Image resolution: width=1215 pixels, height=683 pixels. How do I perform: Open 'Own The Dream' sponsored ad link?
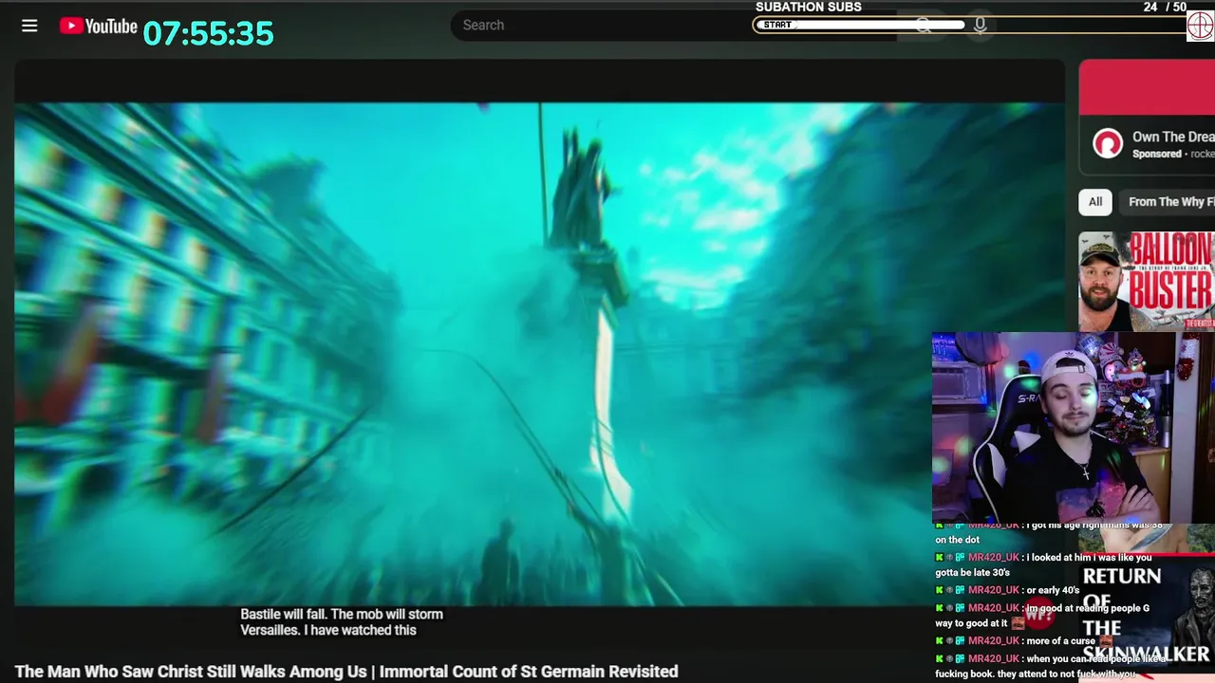tap(1173, 137)
